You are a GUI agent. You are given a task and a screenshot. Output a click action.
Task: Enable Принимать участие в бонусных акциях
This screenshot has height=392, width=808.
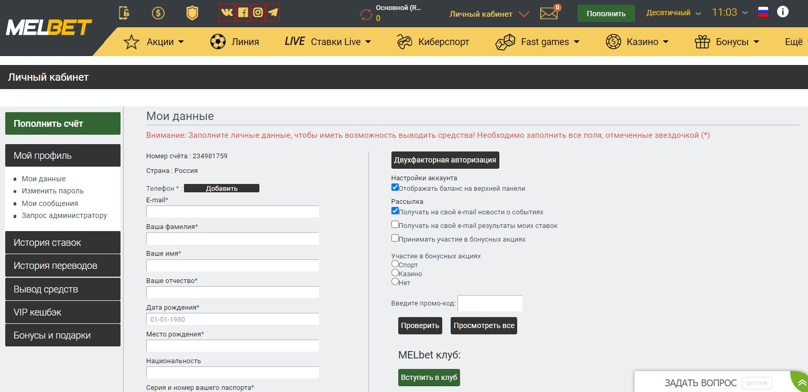[395, 238]
